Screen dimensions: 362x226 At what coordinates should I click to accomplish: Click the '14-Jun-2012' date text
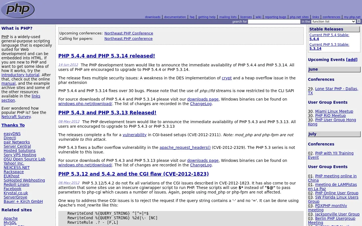click(68, 65)
